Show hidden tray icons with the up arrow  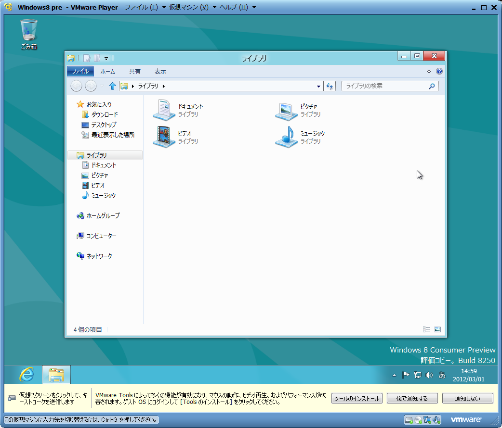point(394,375)
